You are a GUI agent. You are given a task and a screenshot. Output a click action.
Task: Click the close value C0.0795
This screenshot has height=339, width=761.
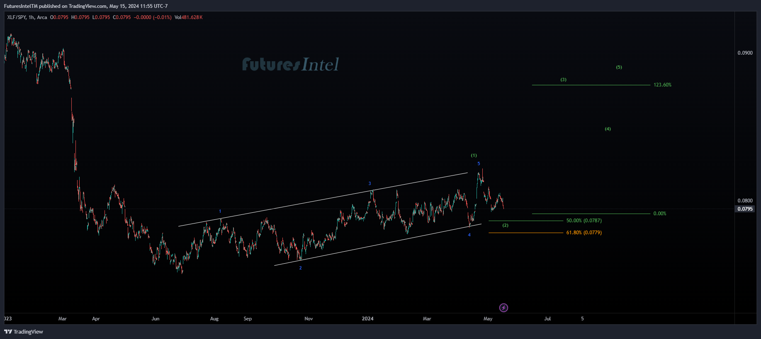click(122, 17)
